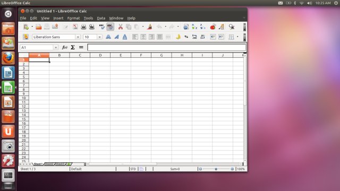The height and width of the screenshot is (191, 340).
Task: Open the Function Wizard
Action: pyautogui.click(x=64, y=47)
